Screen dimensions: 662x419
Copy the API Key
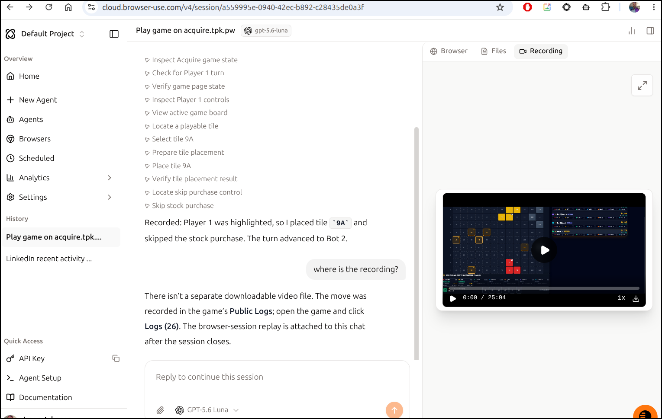coord(116,358)
